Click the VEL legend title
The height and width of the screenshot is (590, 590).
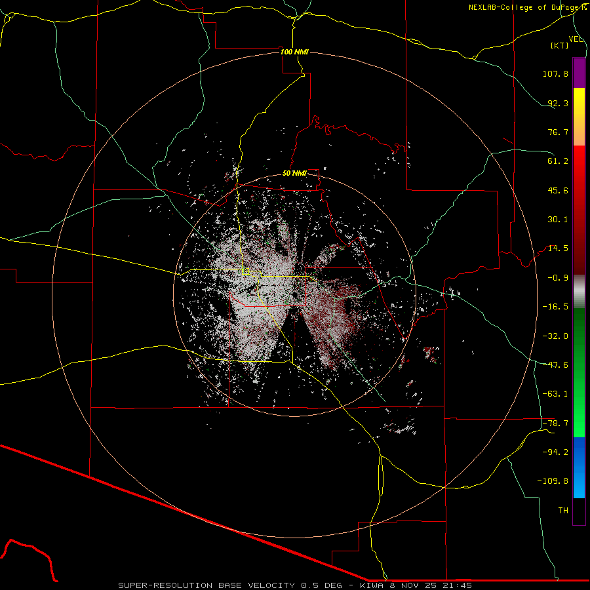[576, 39]
